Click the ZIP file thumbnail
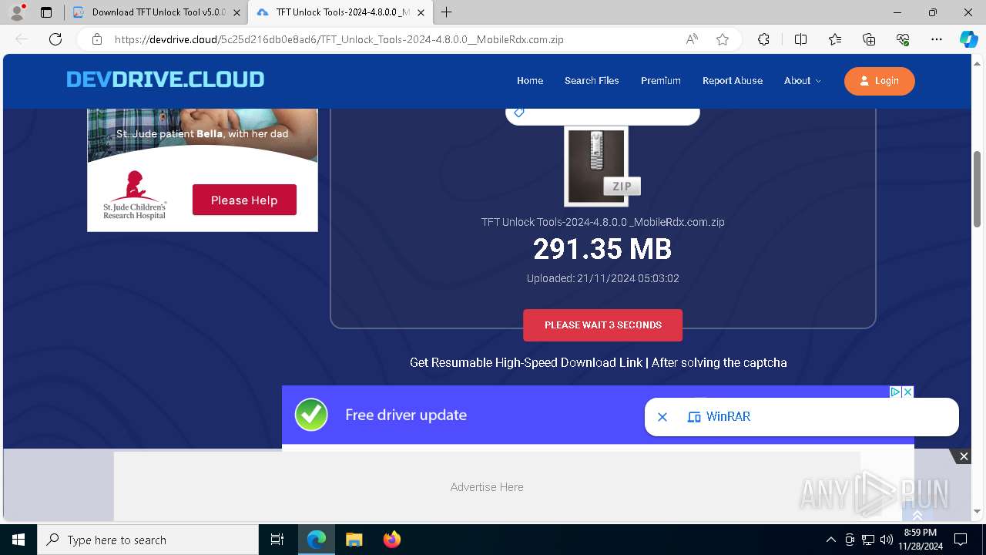The width and height of the screenshot is (986, 555). 602,166
